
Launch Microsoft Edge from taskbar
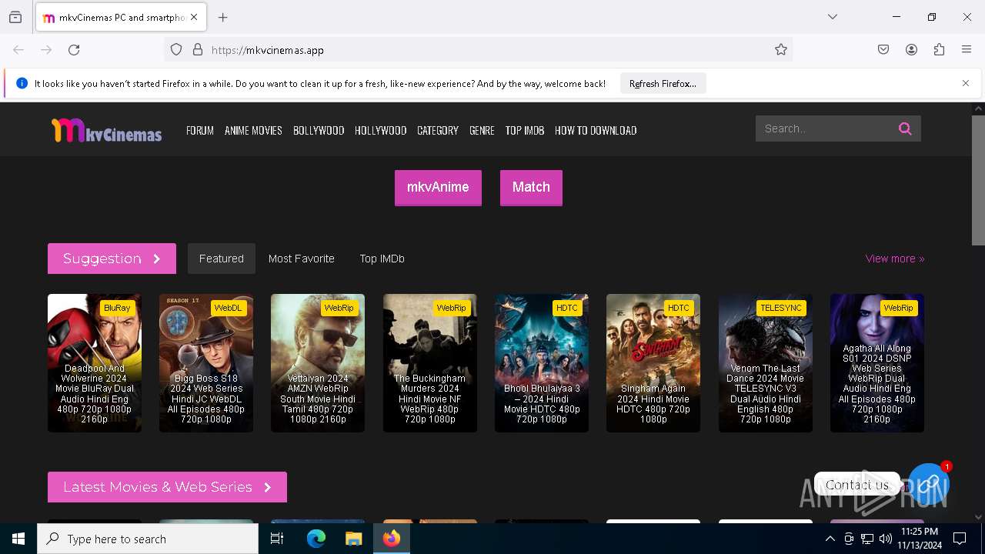pos(316,539)
